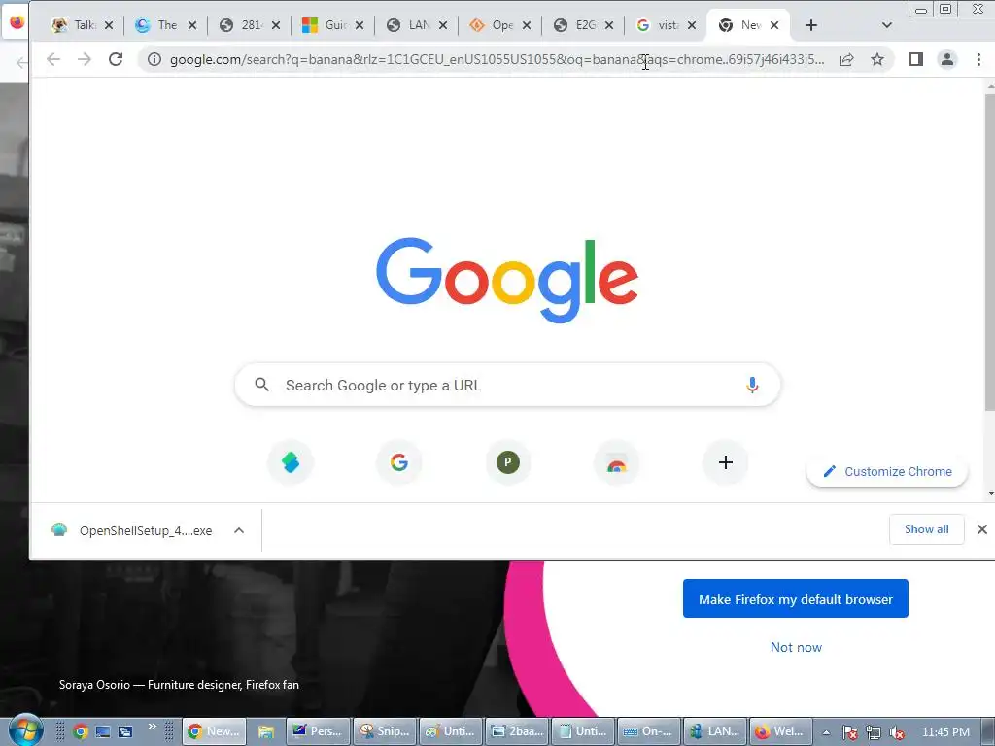Click the Firefox icon in background window
The width and height of the screenshot is (995, 746).
17,22
